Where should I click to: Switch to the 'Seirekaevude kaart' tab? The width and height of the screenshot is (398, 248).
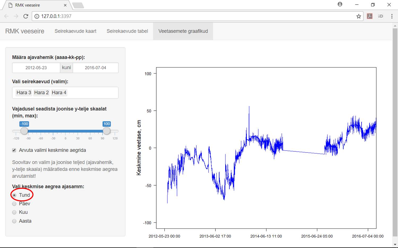pos(75,31)
